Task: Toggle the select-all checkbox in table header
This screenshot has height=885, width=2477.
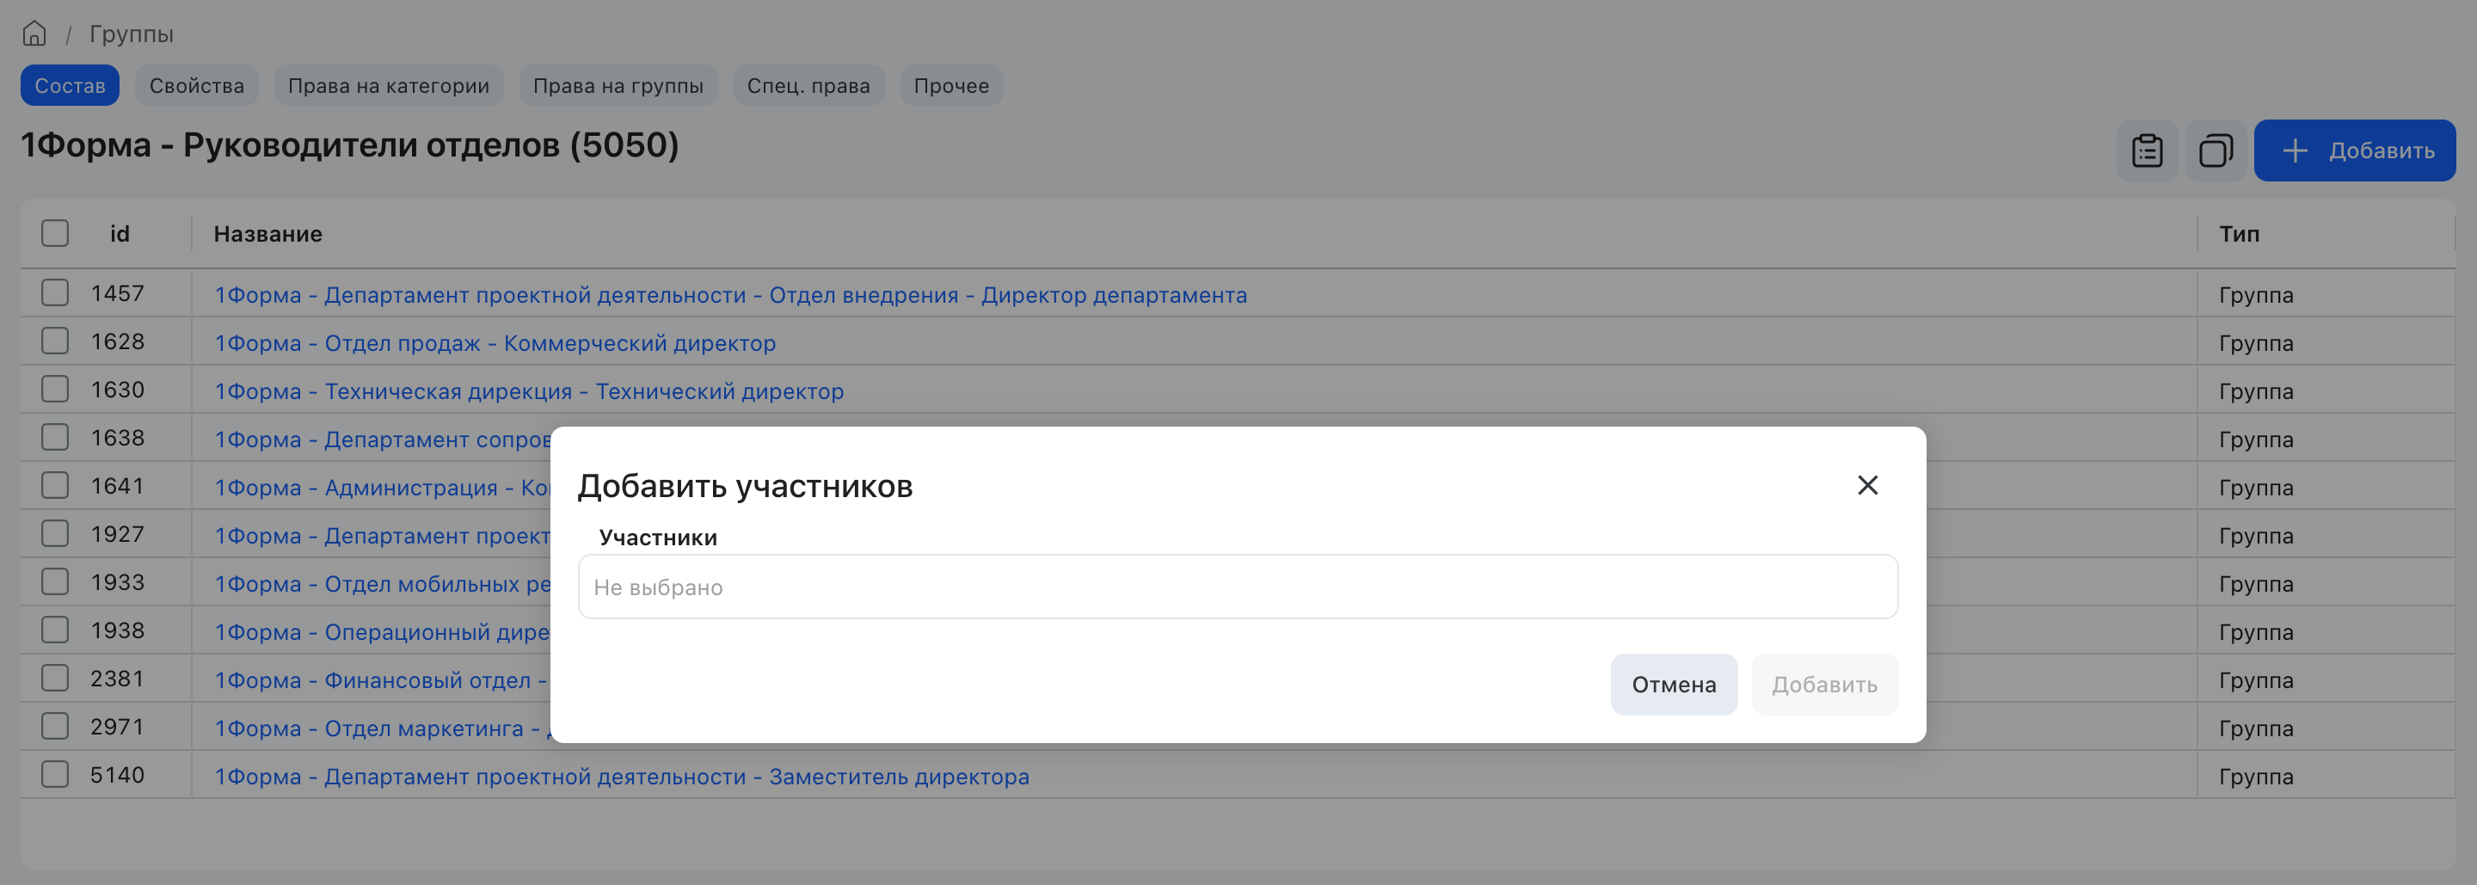Action: point(55,234)
